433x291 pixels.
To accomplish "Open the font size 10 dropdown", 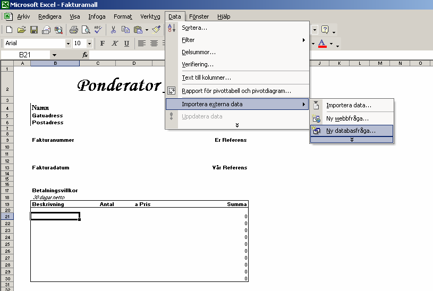I will pyautogui.click(x=89, y=44).
